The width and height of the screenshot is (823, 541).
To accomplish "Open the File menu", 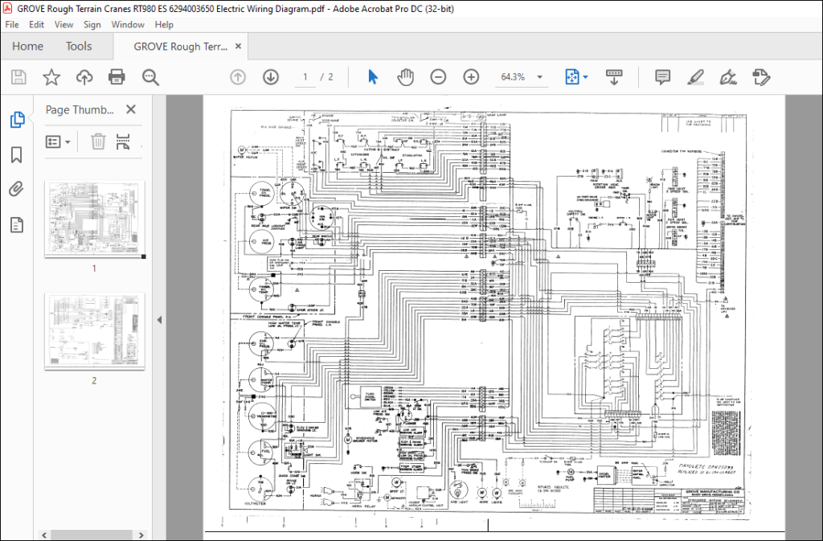I will tap(12, 25).
